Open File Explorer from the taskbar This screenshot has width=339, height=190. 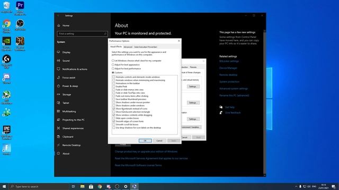click(83, 186)
